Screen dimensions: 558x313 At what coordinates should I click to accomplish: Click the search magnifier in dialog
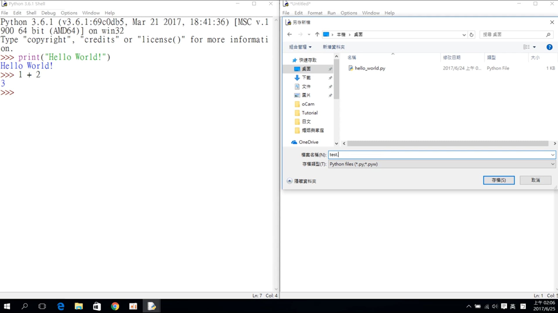click(548, 35)
